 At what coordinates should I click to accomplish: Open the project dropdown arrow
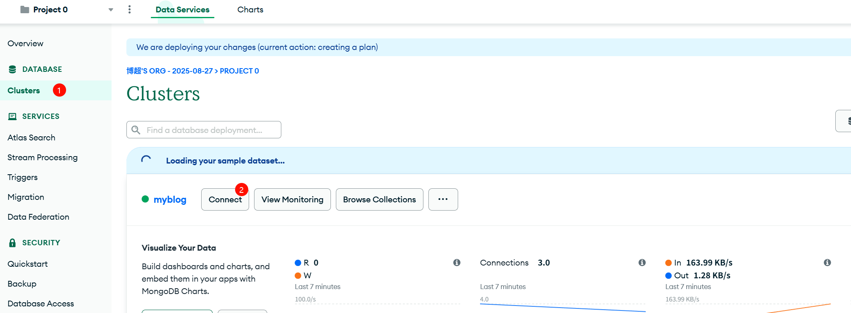click(x=111, y=10)
